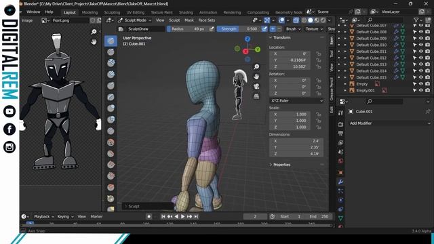Toggle X-ray mode in viewport header
434x244 pixels.
pyautogui.click(x=296, y=20)
